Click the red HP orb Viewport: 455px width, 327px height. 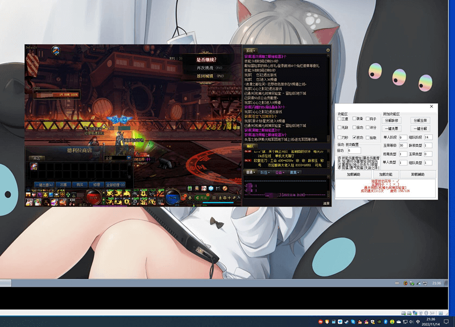tap(93, 197)
